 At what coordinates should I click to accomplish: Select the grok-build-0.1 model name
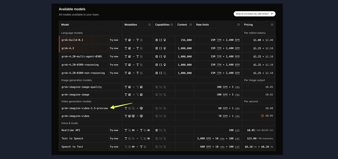(72, 40)
